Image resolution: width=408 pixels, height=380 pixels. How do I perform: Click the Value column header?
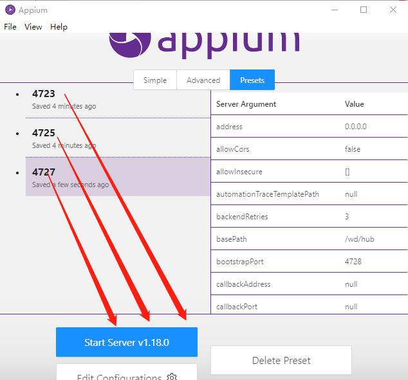click(x=355, y=104)
